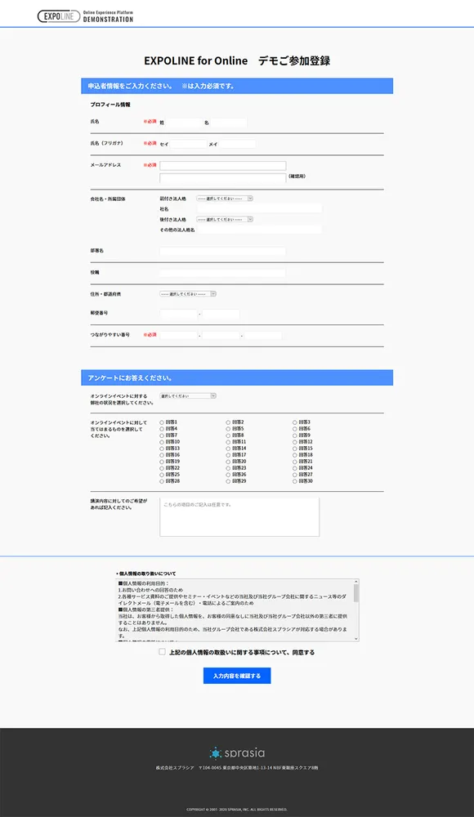Click the 入力内容を確認する button

(237, 676)
